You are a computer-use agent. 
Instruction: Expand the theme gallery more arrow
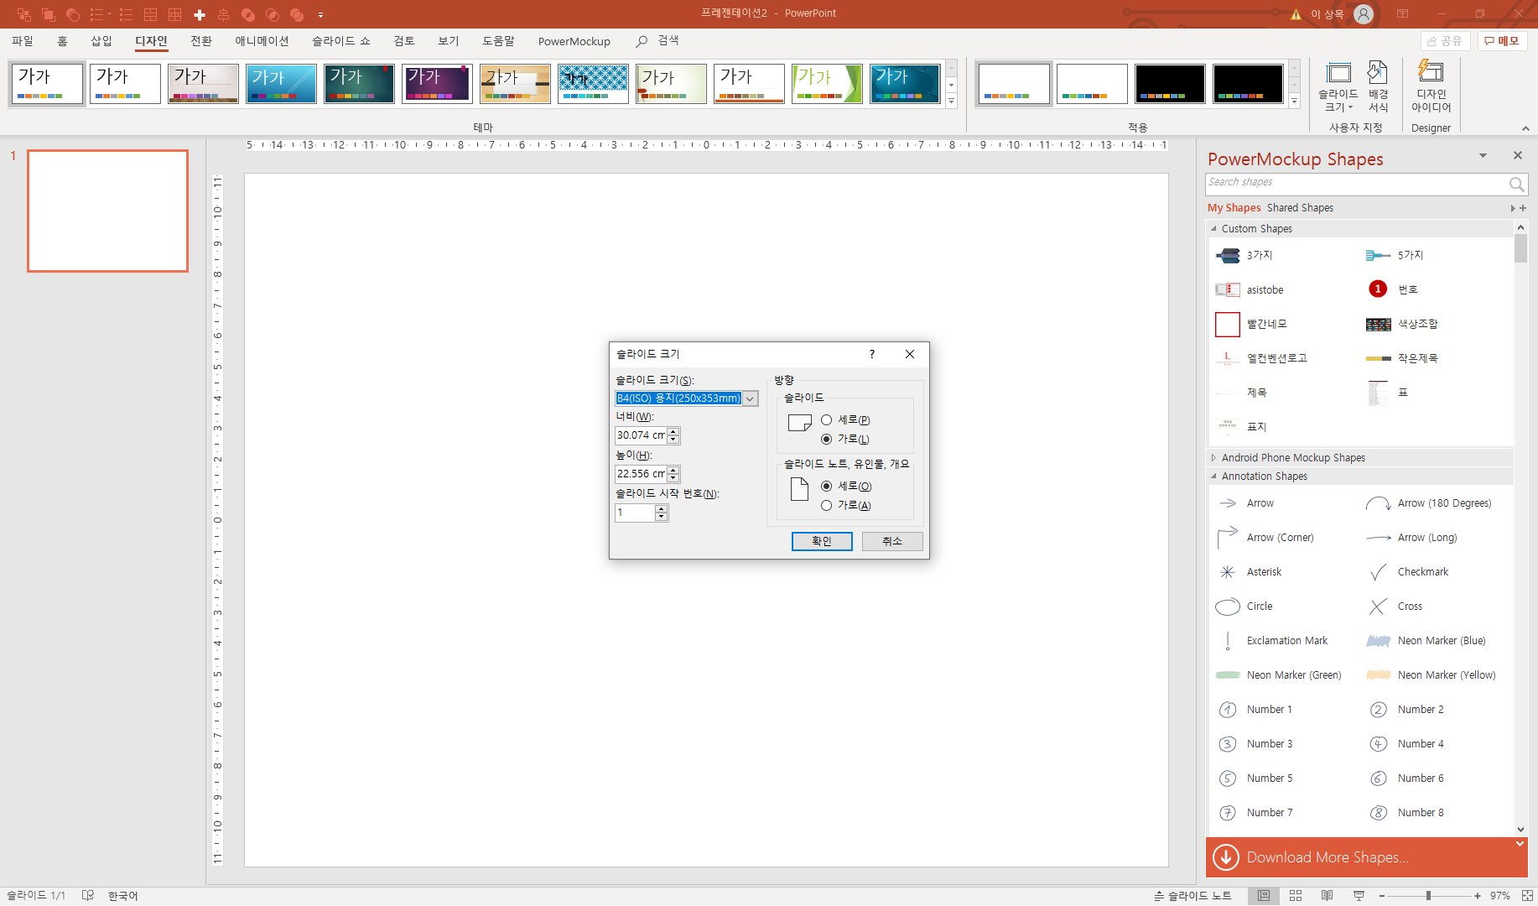(x=951, y=102)
